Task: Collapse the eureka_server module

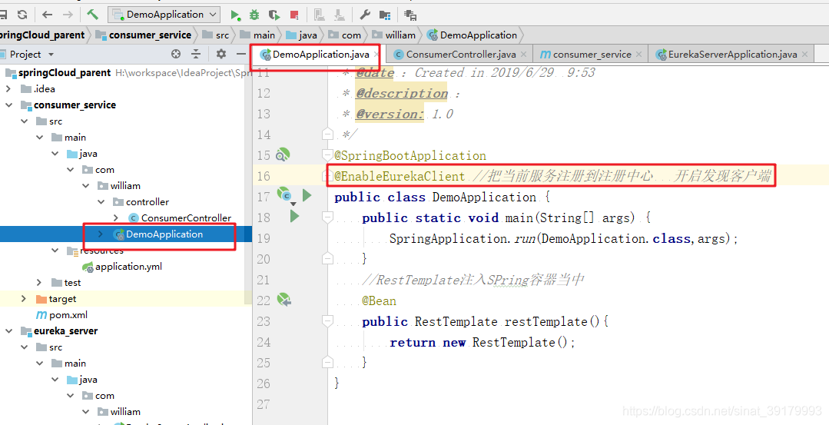Action: [8, 331]
